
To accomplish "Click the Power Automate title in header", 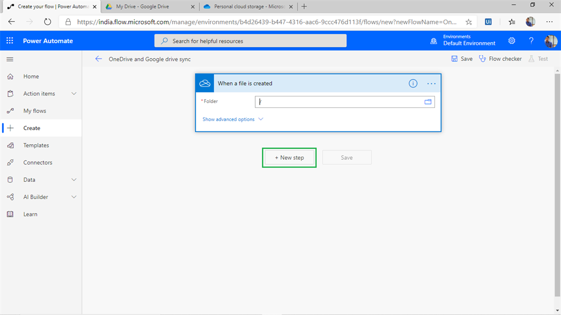I will (x=48, y=41).
